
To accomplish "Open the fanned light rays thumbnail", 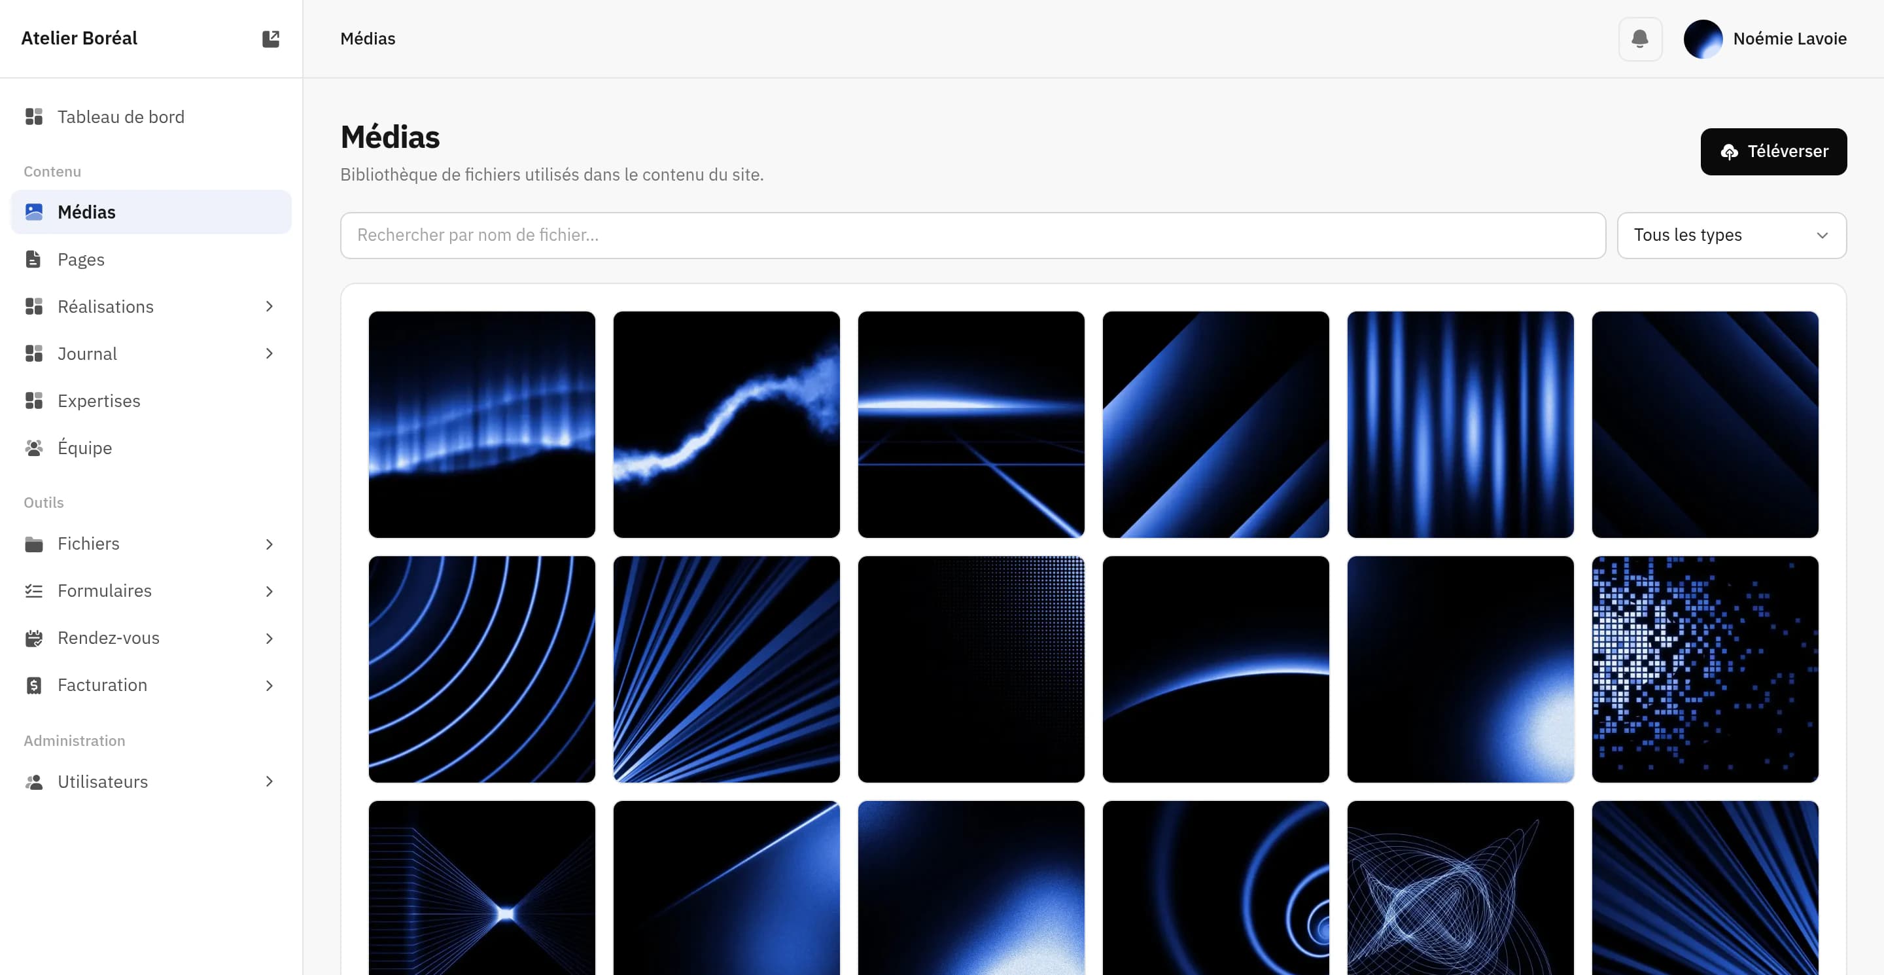I will click(725, 669).
